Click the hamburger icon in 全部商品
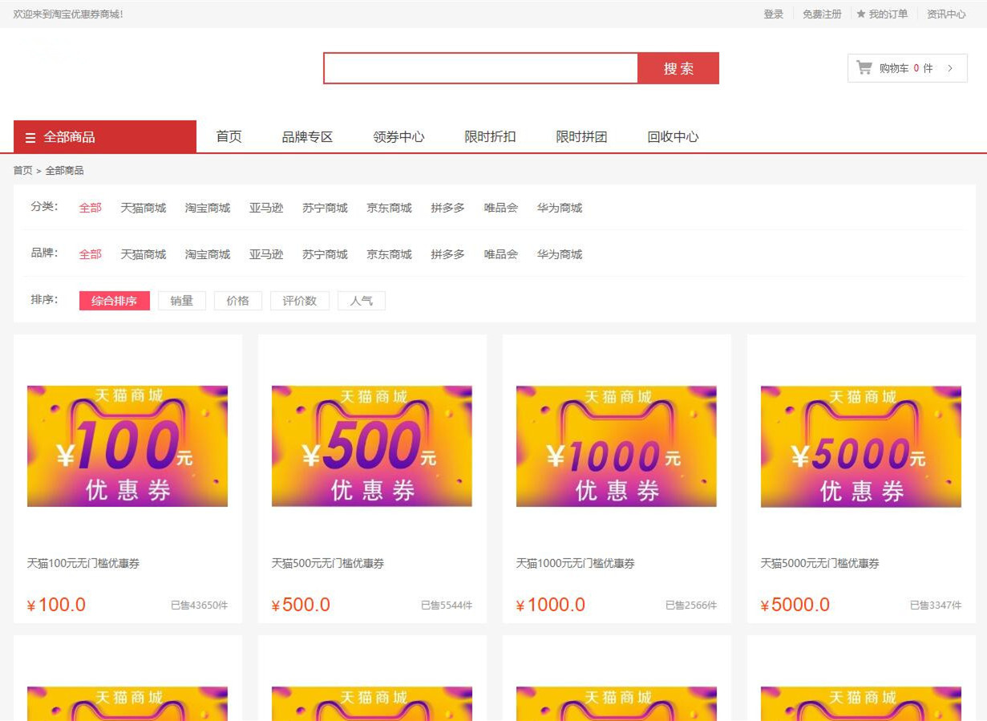Viewport: 987px width, 721px height. tap(30, 138)
